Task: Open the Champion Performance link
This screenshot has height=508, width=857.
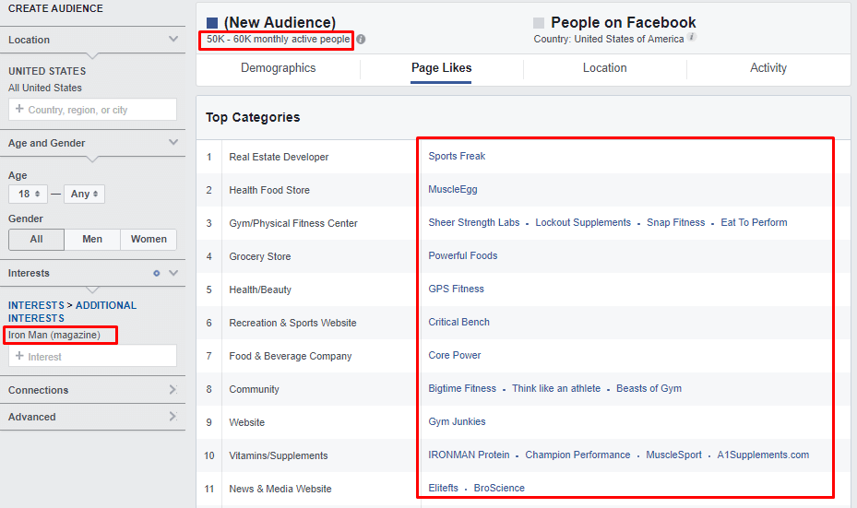Action: point(577,455)
